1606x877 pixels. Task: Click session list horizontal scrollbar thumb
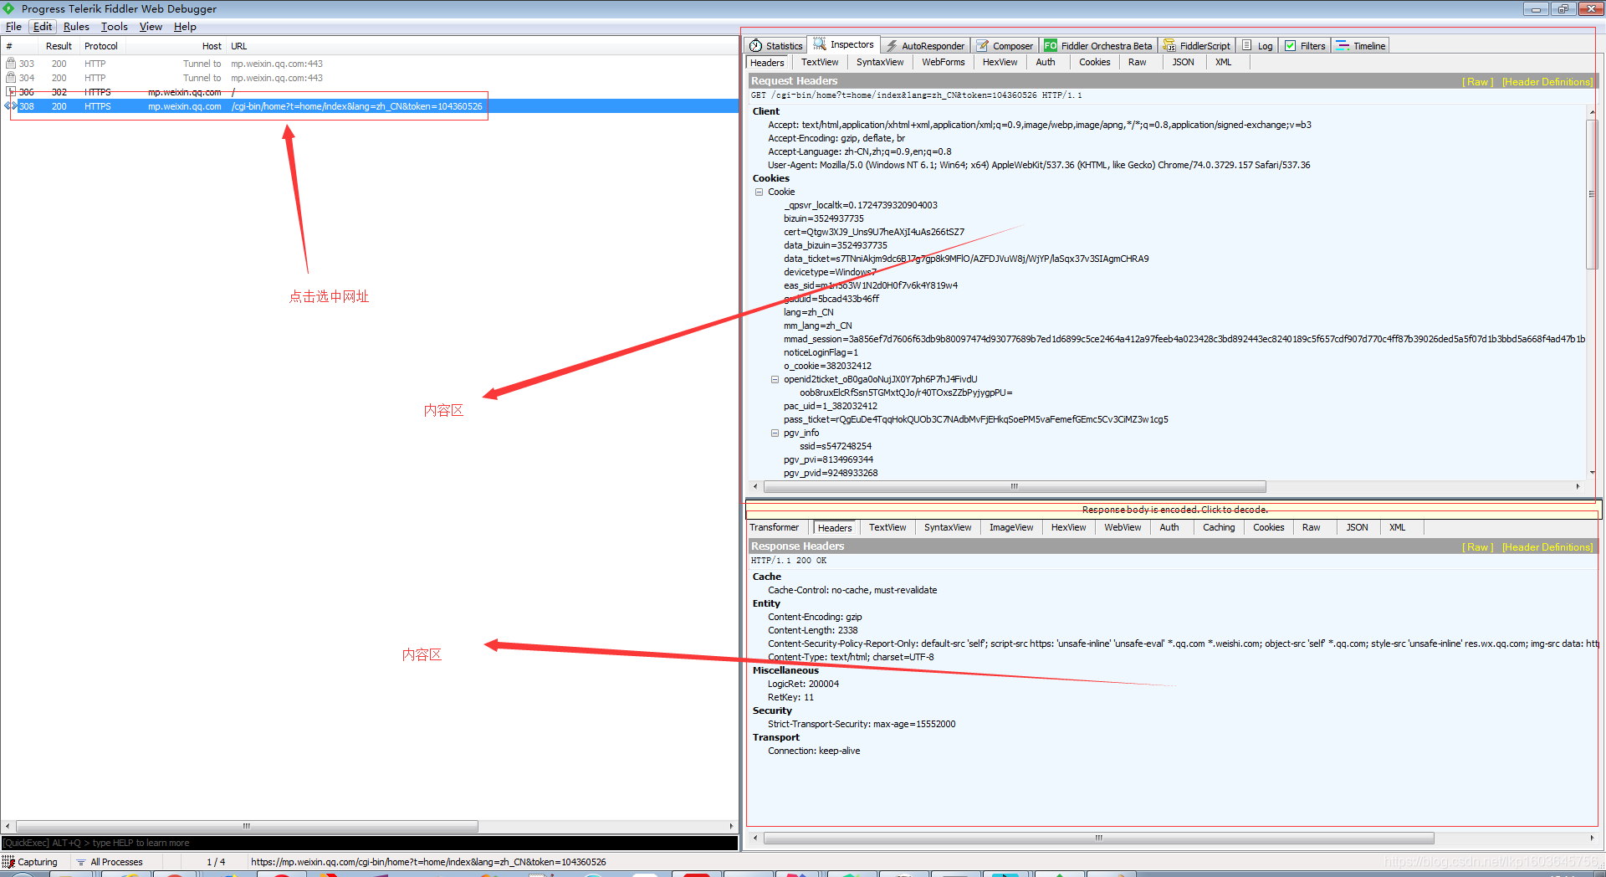[x=247, y=826]
